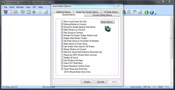175x90 pixels.
Task: Open the File menu
Action: [5, 7]
